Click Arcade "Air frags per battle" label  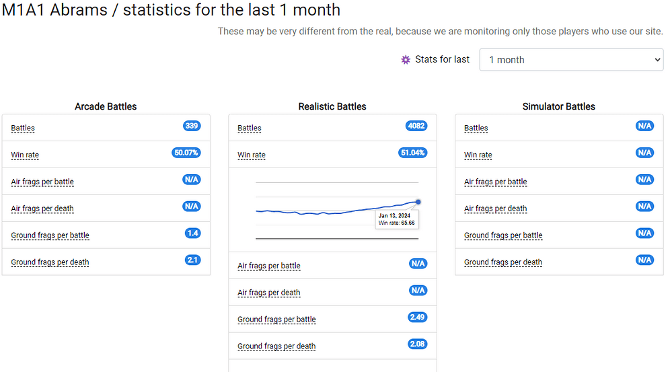pos(42,182)
